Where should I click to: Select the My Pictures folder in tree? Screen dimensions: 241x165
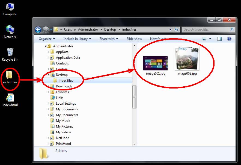point(64,126)
